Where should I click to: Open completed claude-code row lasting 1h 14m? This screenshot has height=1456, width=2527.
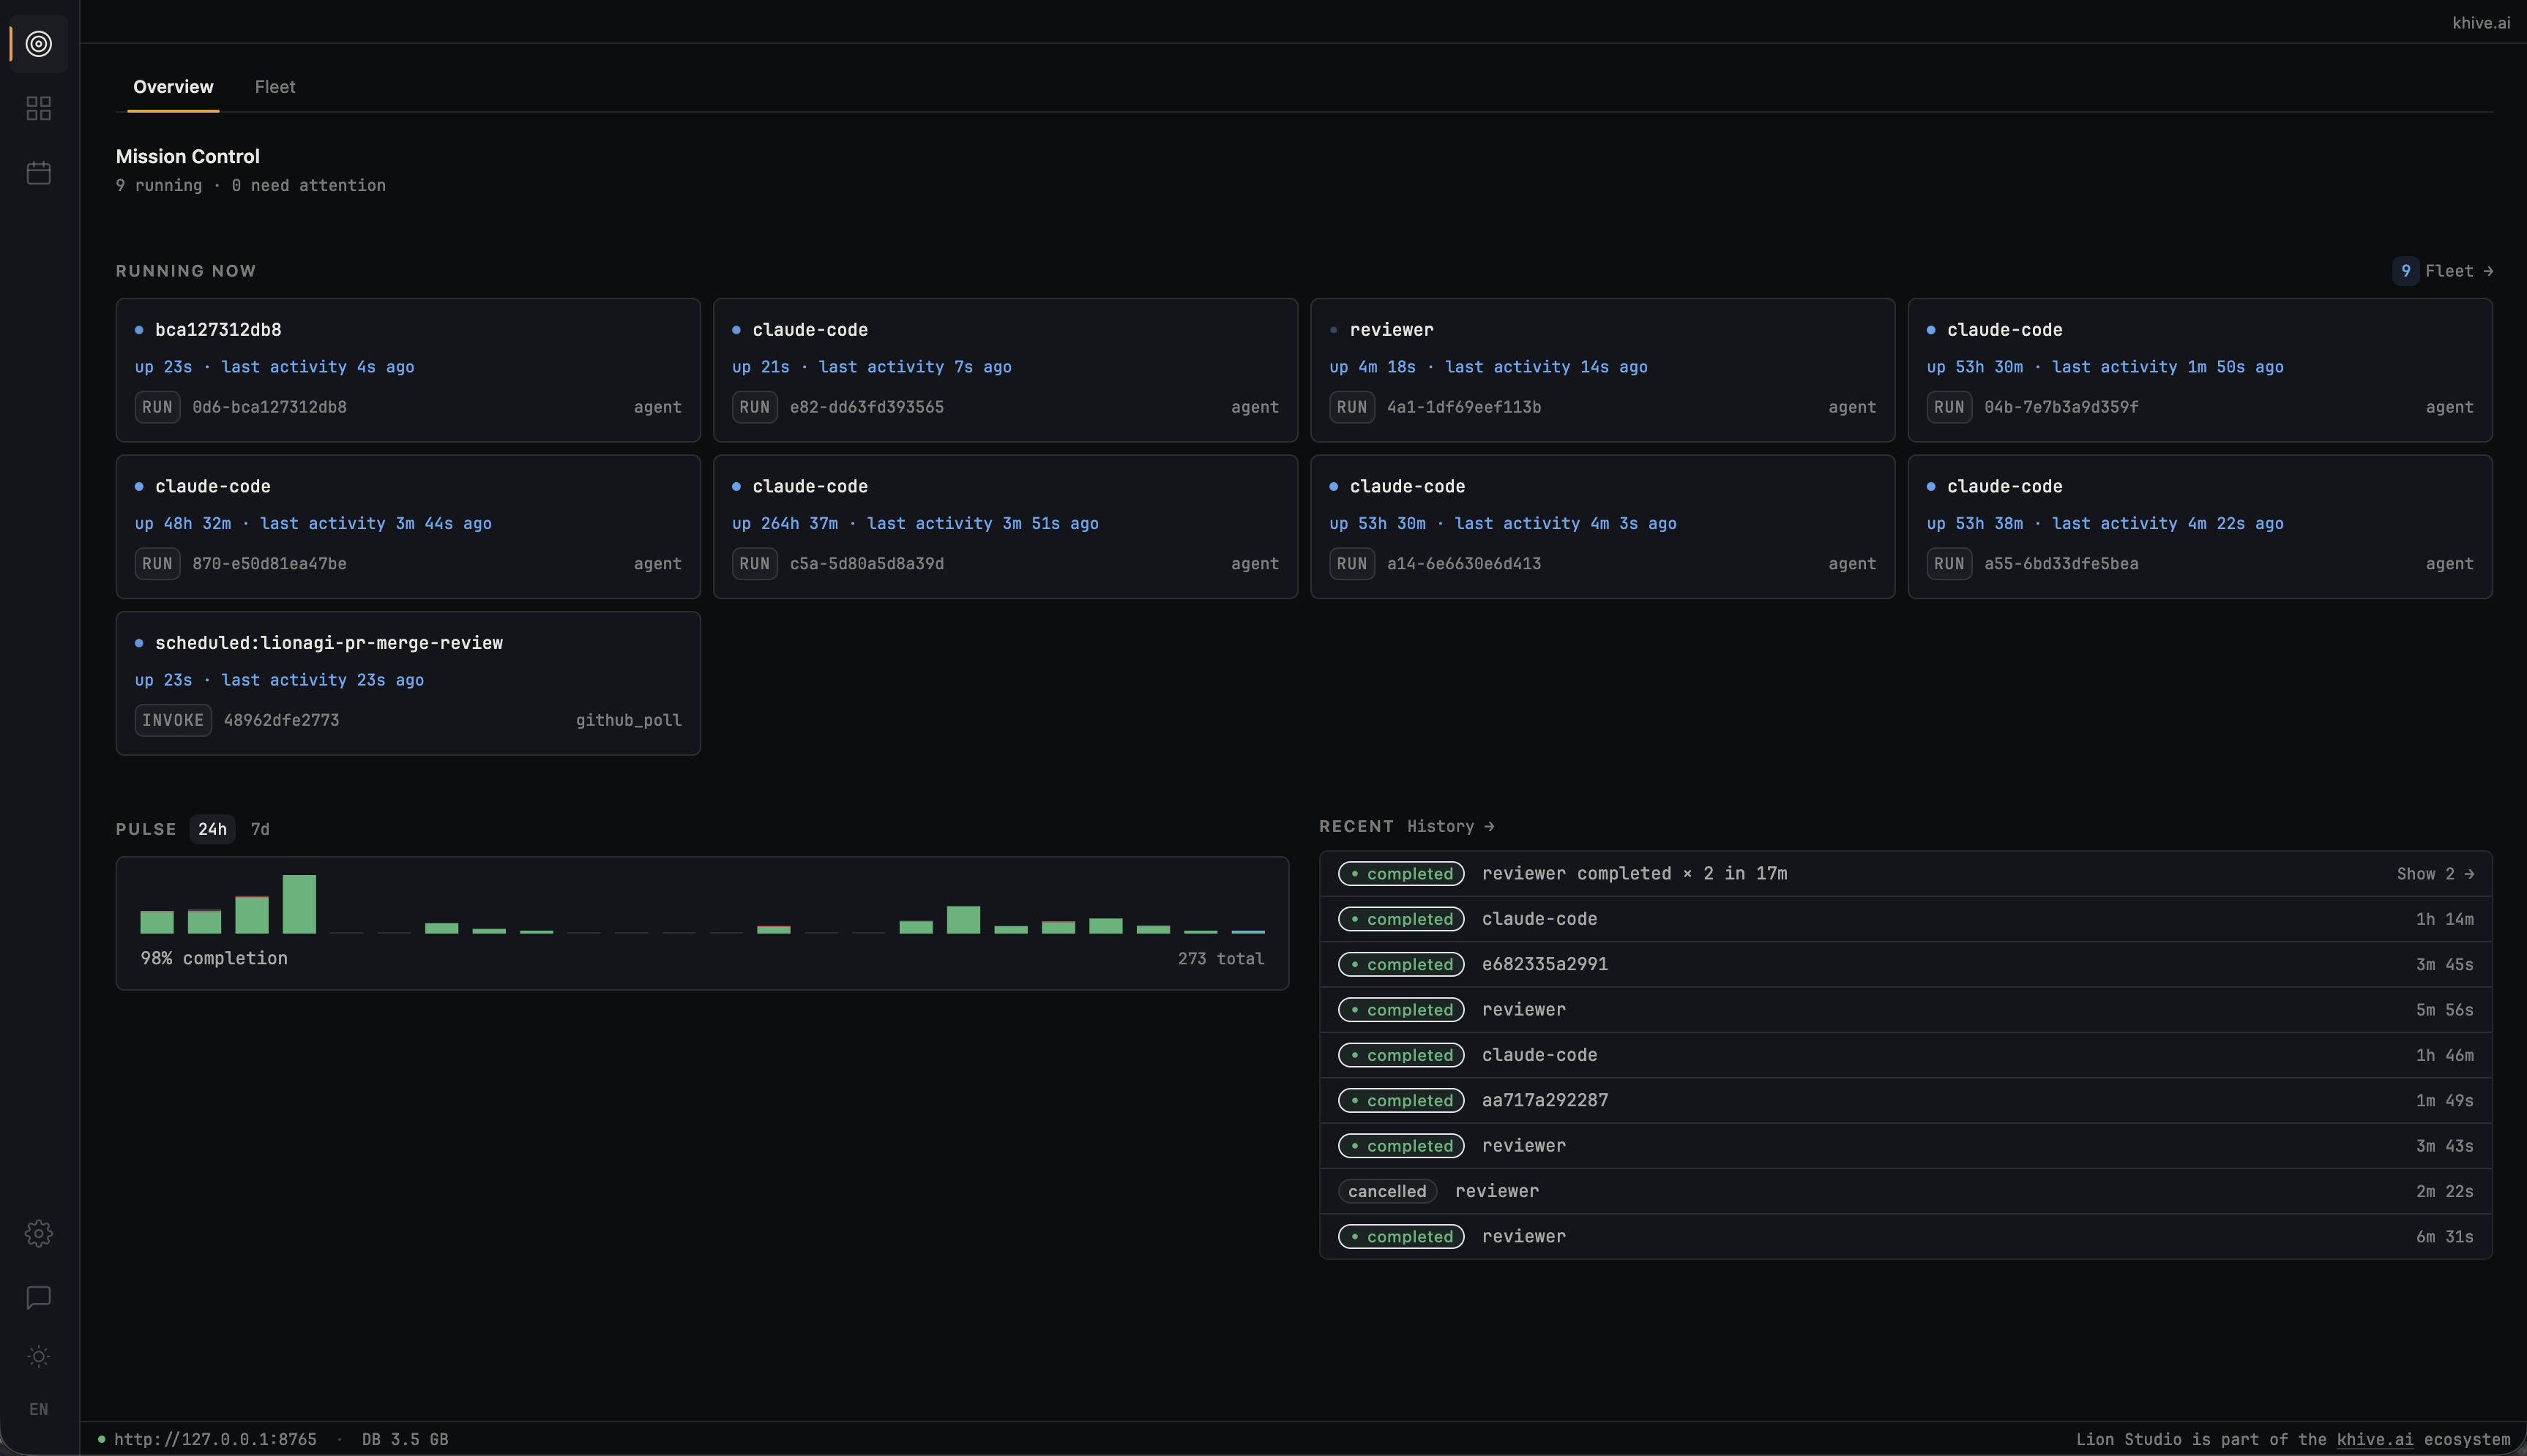(1905, 919)
